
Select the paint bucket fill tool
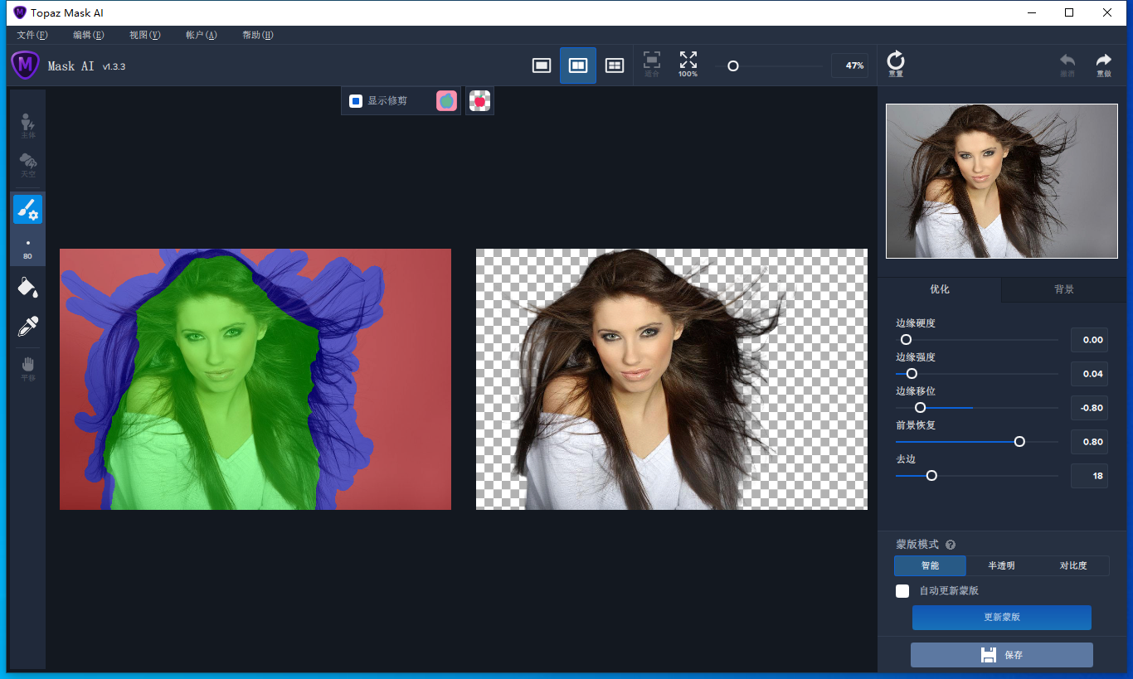(27, 288)
